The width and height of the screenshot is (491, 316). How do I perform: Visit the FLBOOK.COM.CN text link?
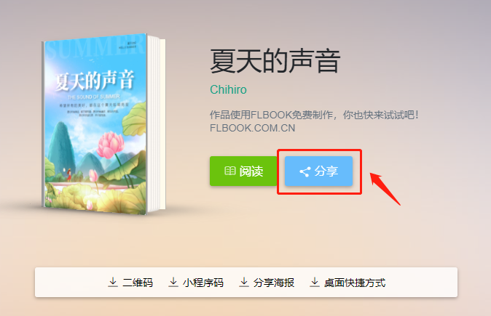click(252, 128)
